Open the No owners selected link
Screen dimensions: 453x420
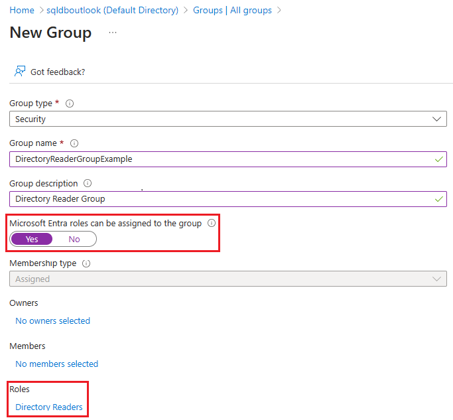pos(52,320)
